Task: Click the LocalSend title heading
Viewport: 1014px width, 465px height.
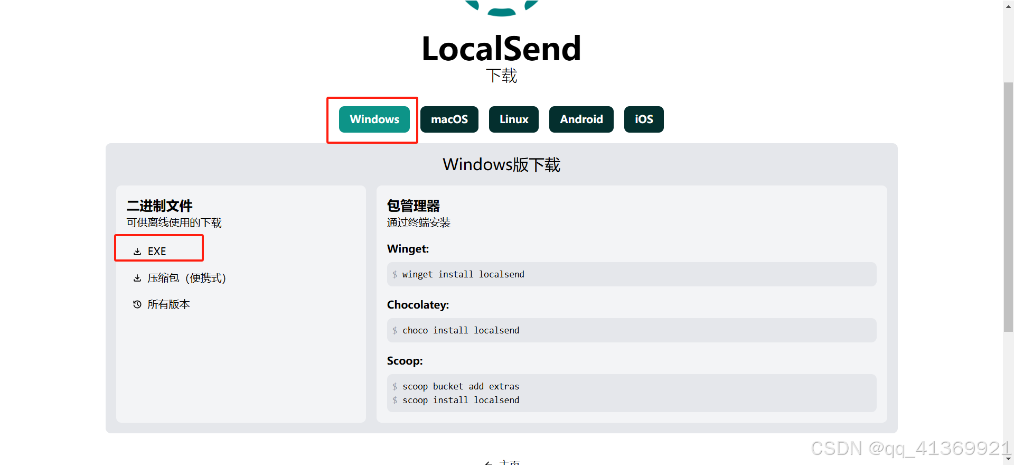Action: [501, 49]
